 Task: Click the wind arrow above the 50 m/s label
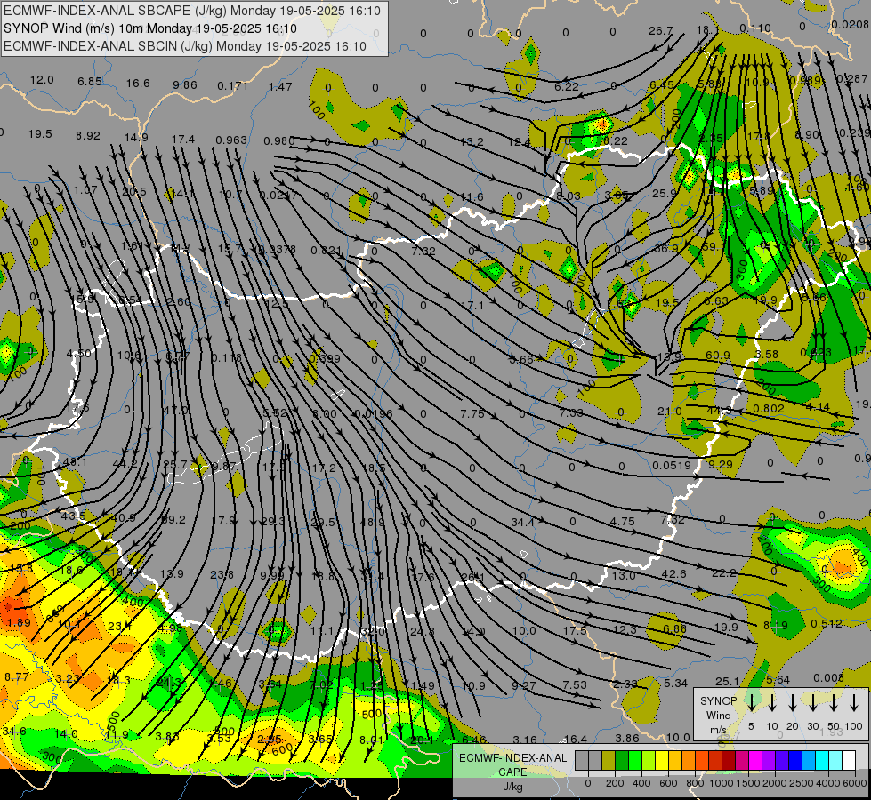[x=834, y=702]
